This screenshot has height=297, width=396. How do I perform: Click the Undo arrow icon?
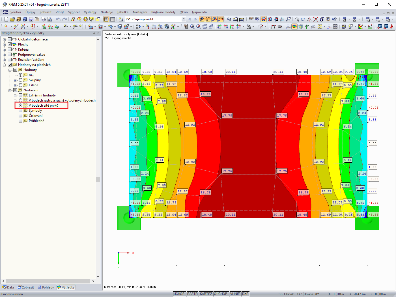tap(58, 19)
